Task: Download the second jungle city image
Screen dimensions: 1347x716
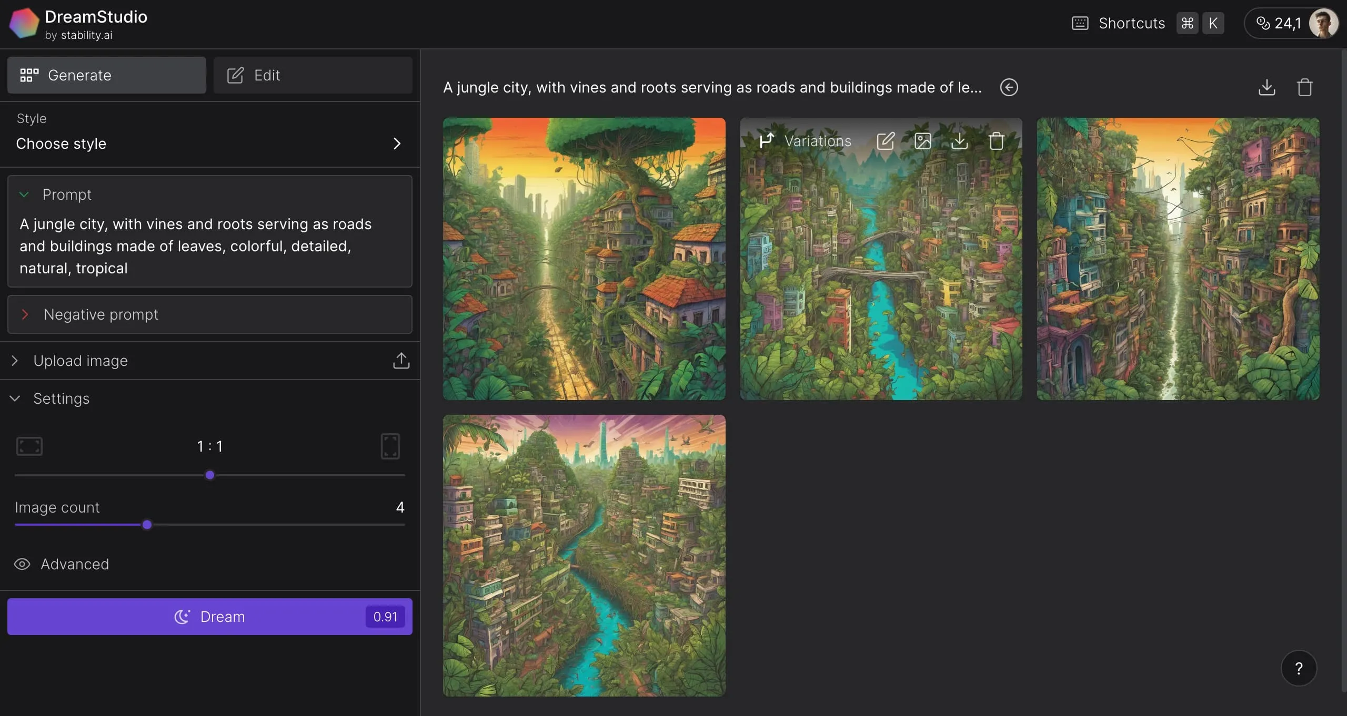Action: coord(959,140)
